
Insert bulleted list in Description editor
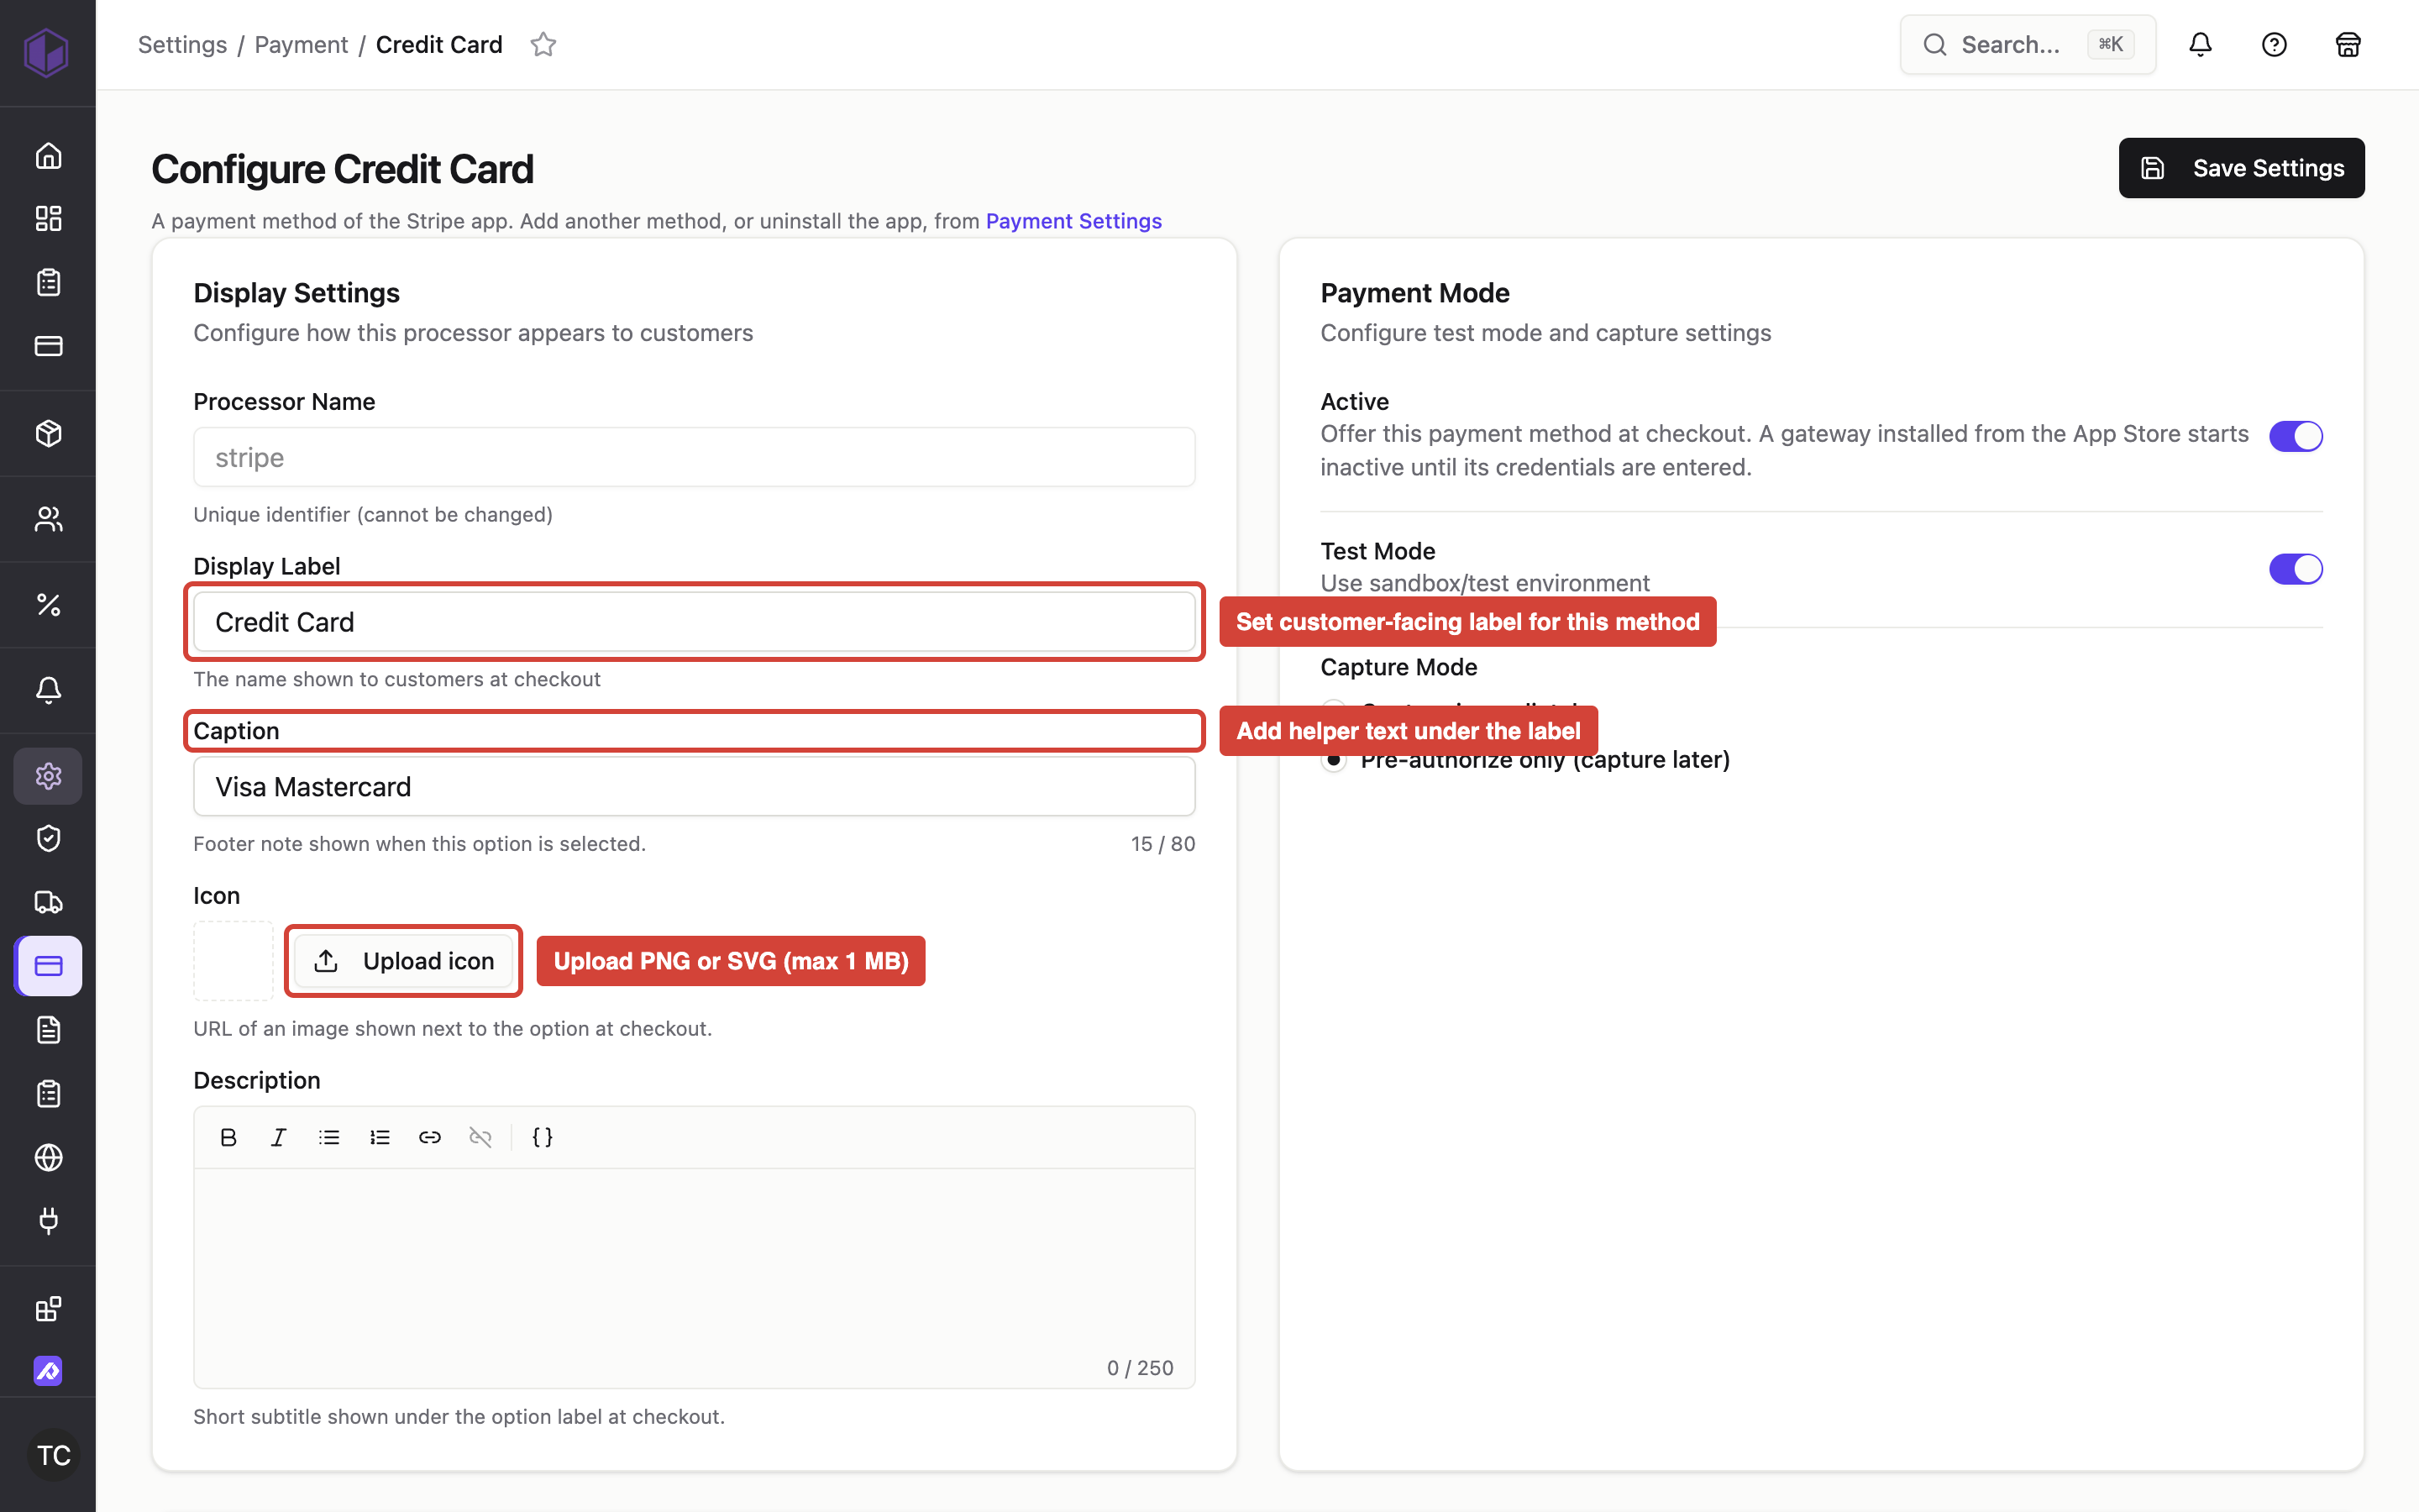click(329, 1137)
